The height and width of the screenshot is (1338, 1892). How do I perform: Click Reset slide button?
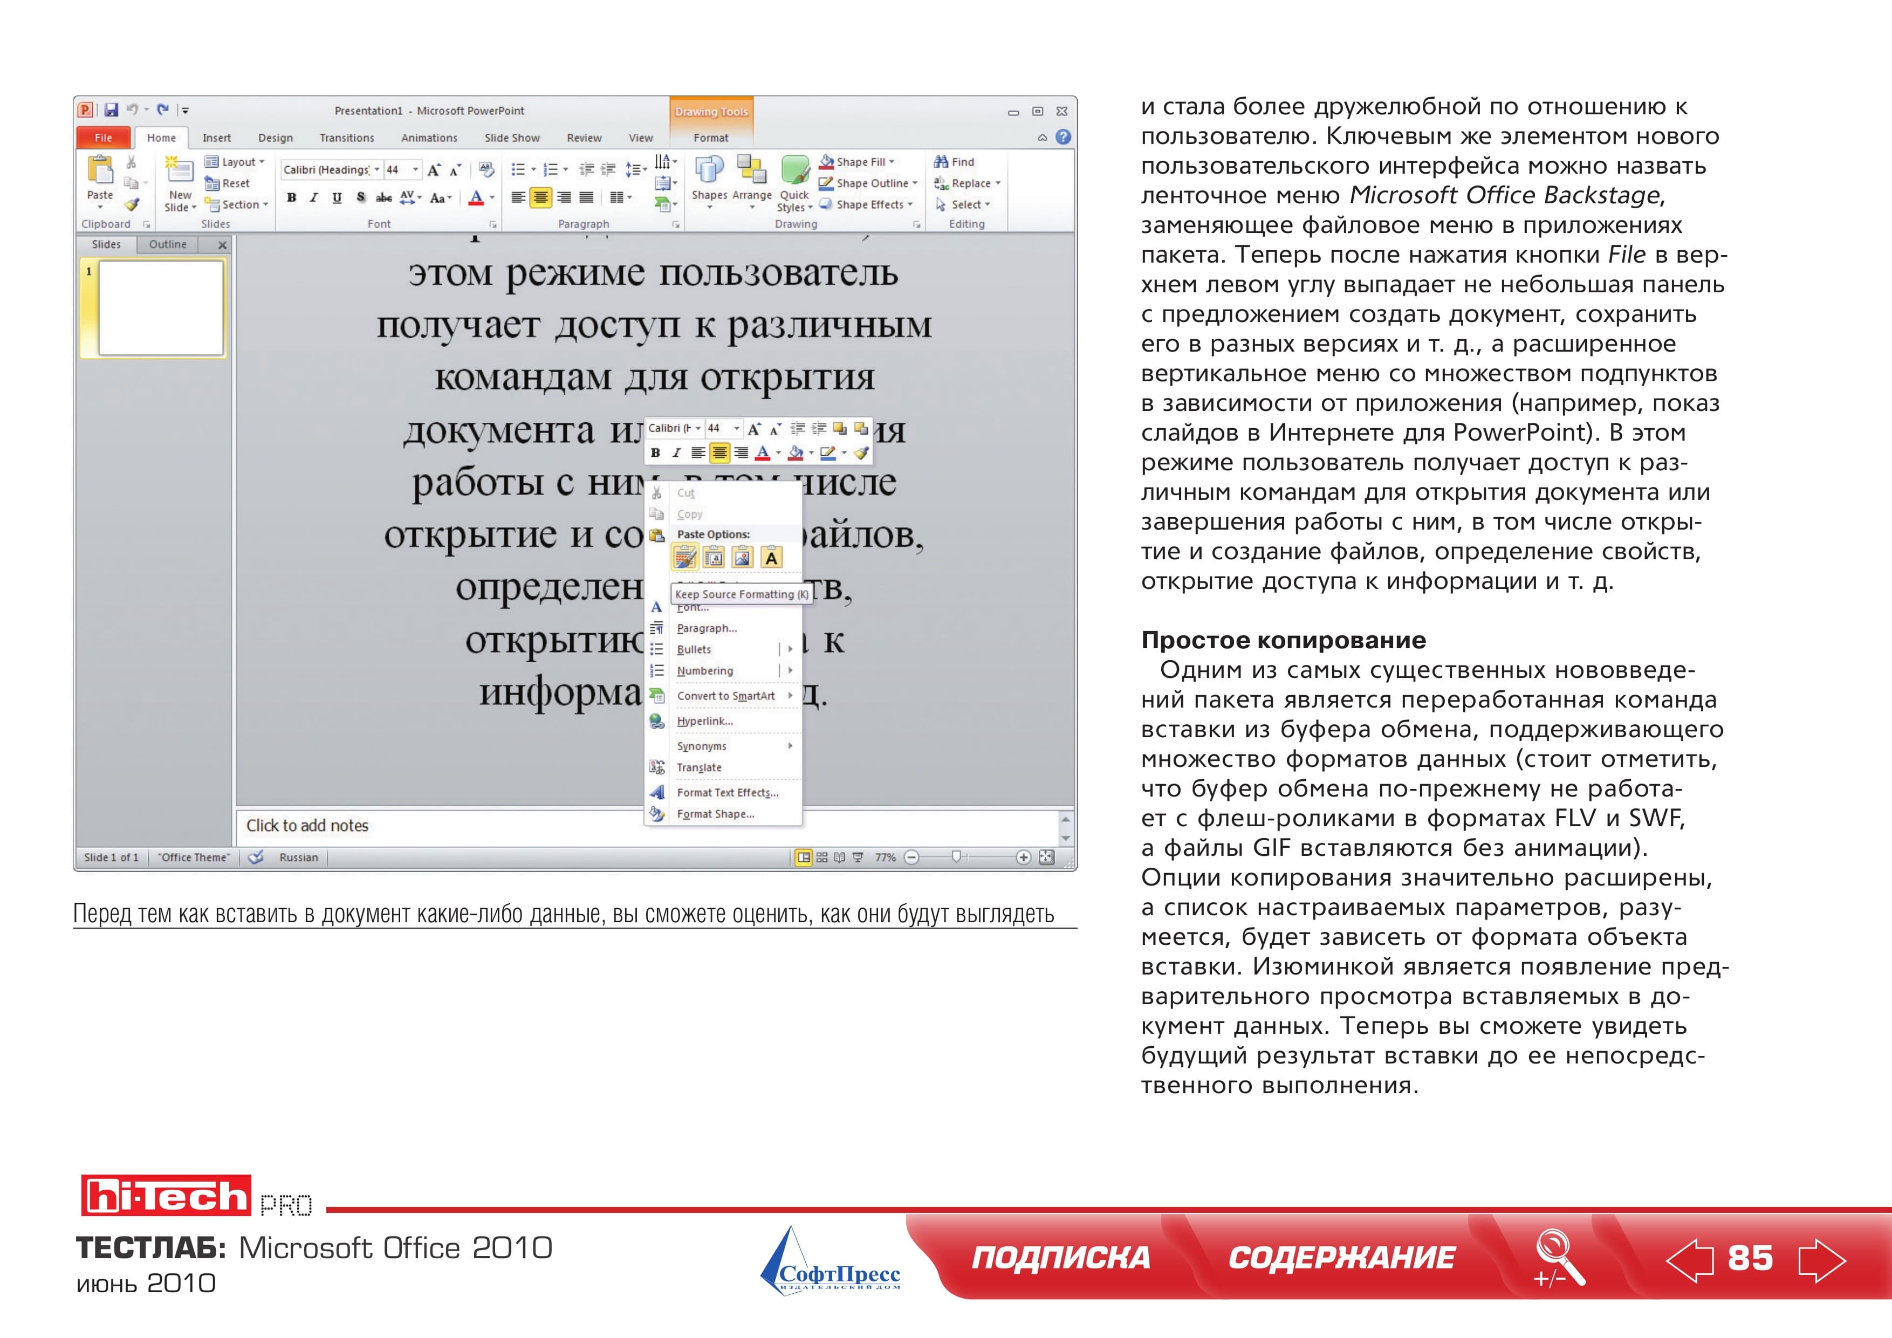228,183
